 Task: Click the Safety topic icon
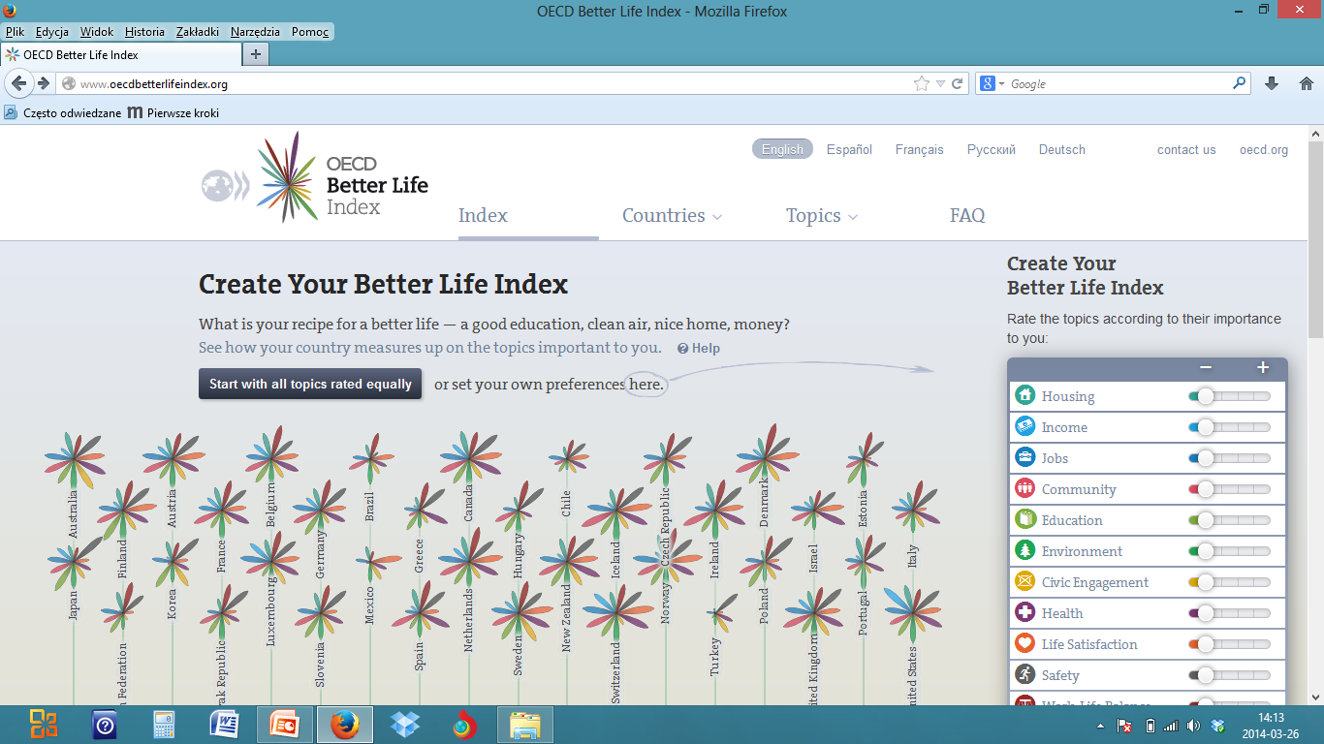tap(1025, 674)
